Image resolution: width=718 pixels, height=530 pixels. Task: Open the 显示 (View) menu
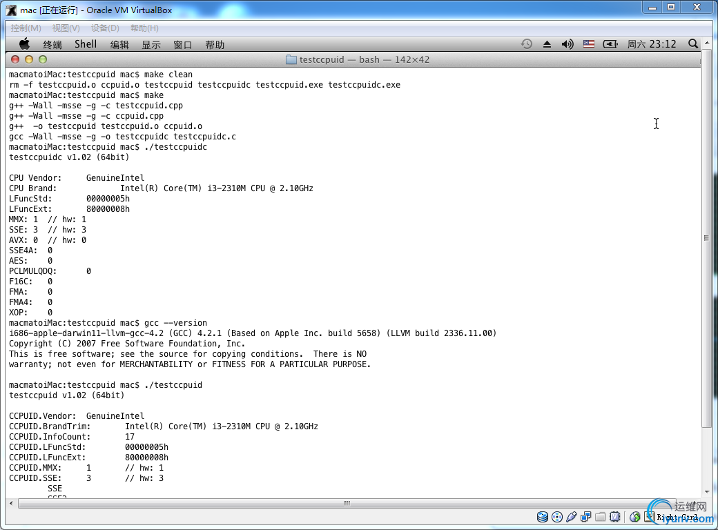point(151,45)
